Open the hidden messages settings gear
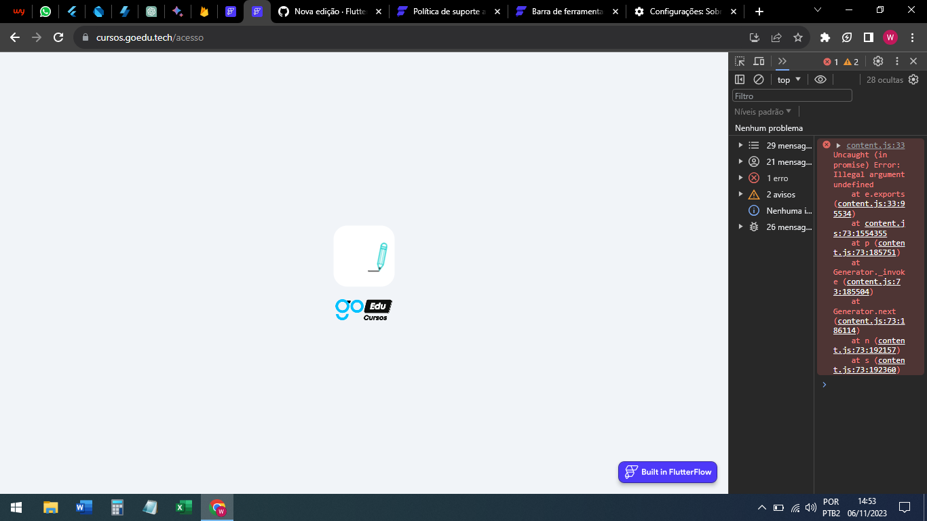Image resolution: width=927 pixels, height=521 pixels. 913,79
